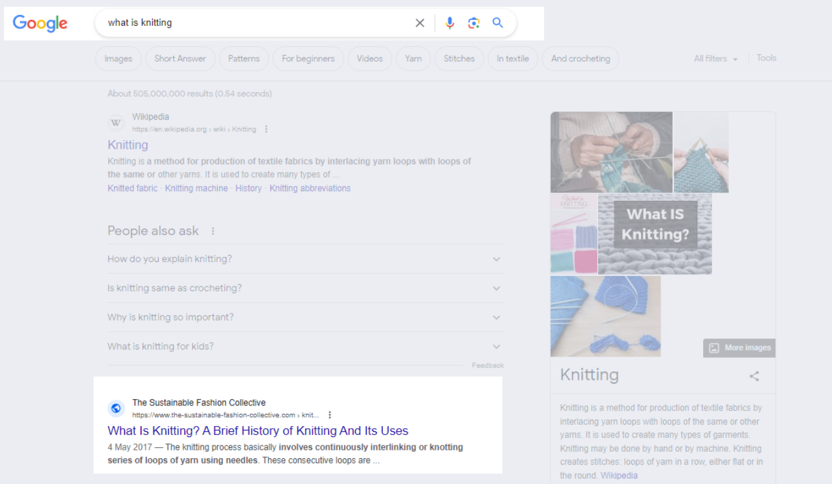Click the search magnifier icon
The height and width of the screenshot is (484, 832).
498,23
